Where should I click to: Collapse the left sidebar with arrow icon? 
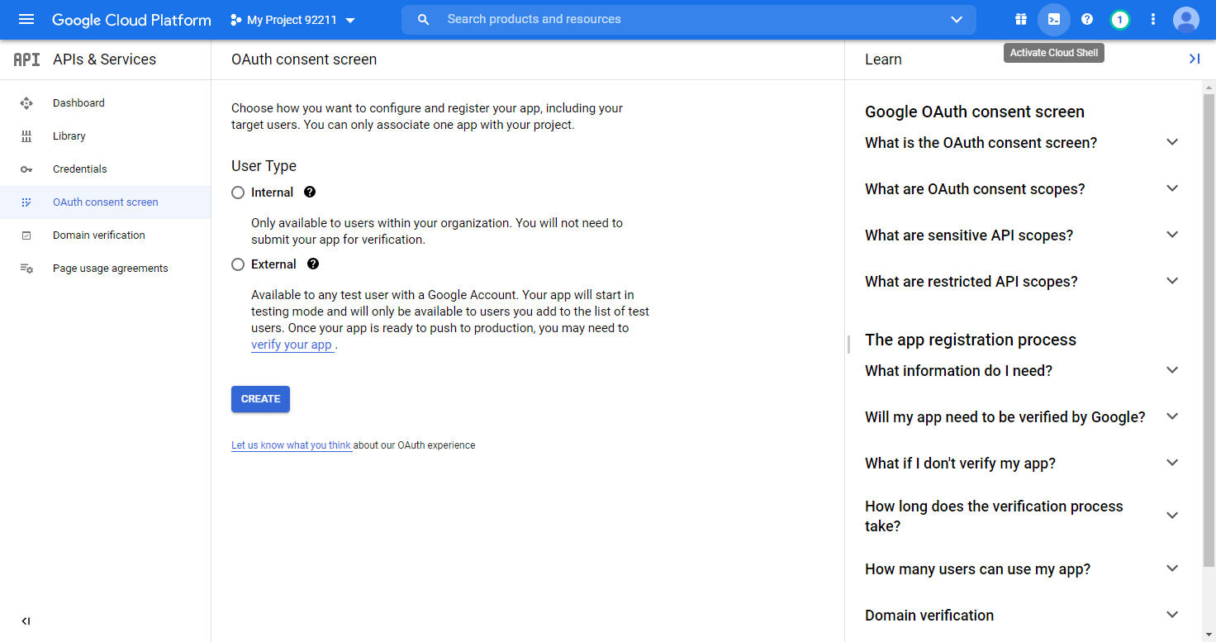(26, 621)
